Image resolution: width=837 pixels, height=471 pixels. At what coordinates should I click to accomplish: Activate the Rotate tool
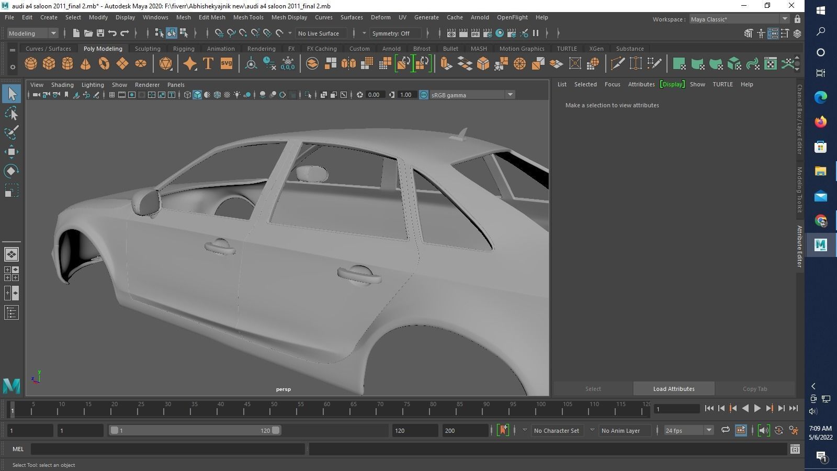(x=12, y=171)
